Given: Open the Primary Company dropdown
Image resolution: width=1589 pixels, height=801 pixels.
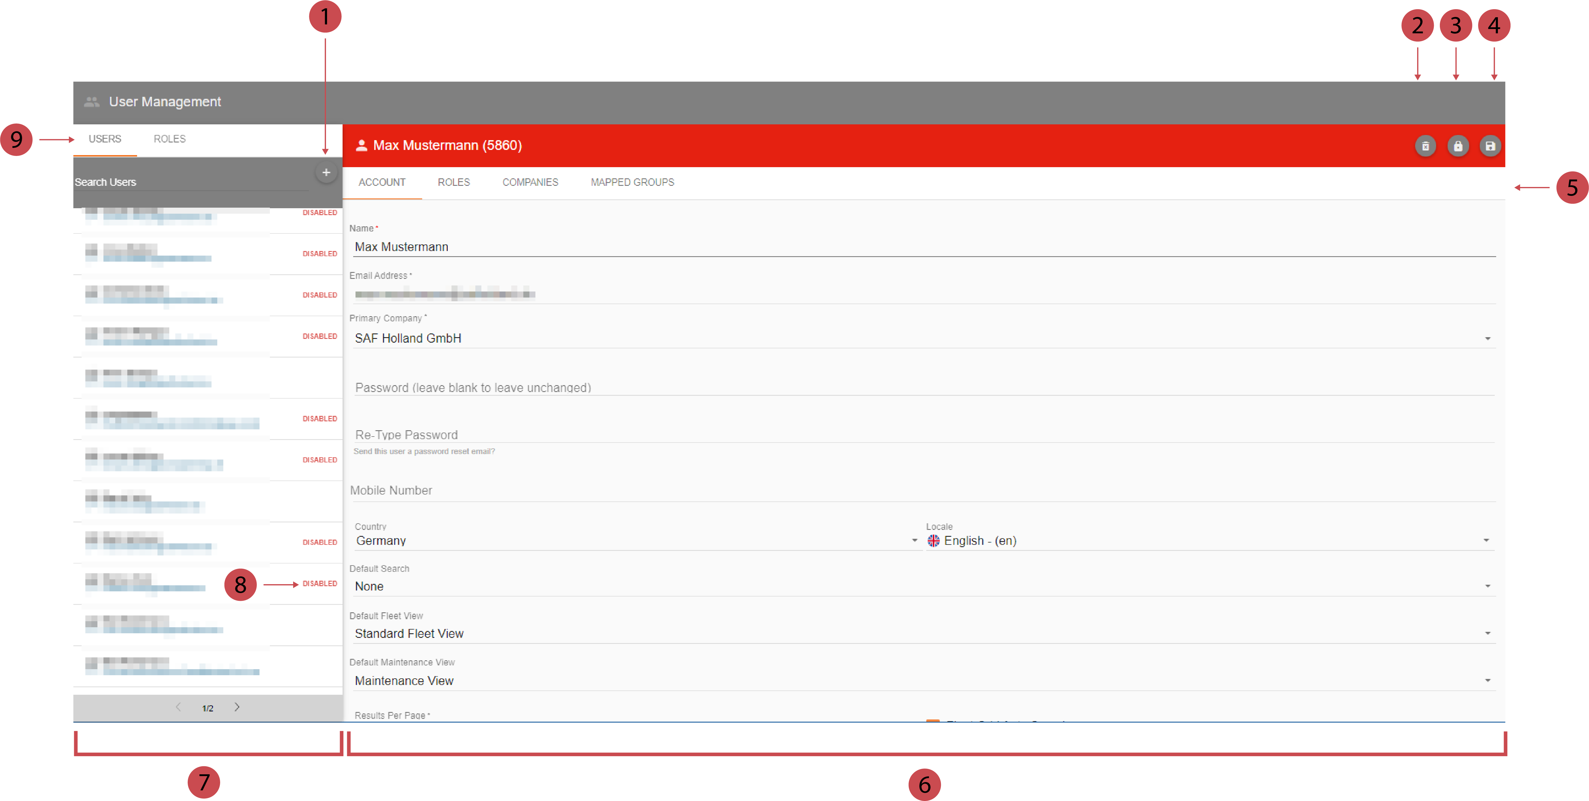Looking at the screenshot, I should click(x=1487, y=338).
